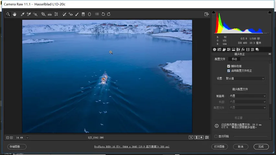Viewport: 276px width, 155px height.
Task: Open the 设置 默认值 dropdown
Action: [245, 78]
